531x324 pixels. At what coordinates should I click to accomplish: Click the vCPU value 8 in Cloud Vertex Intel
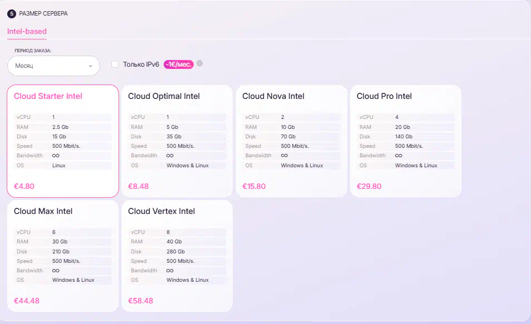pyautogui.click(x=168, y=232)
